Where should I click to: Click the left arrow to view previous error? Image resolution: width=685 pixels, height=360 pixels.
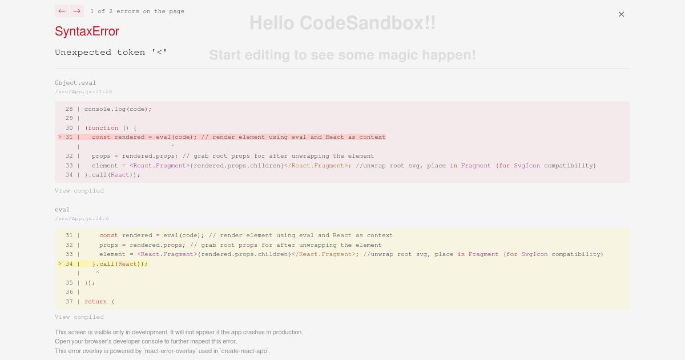62,11
